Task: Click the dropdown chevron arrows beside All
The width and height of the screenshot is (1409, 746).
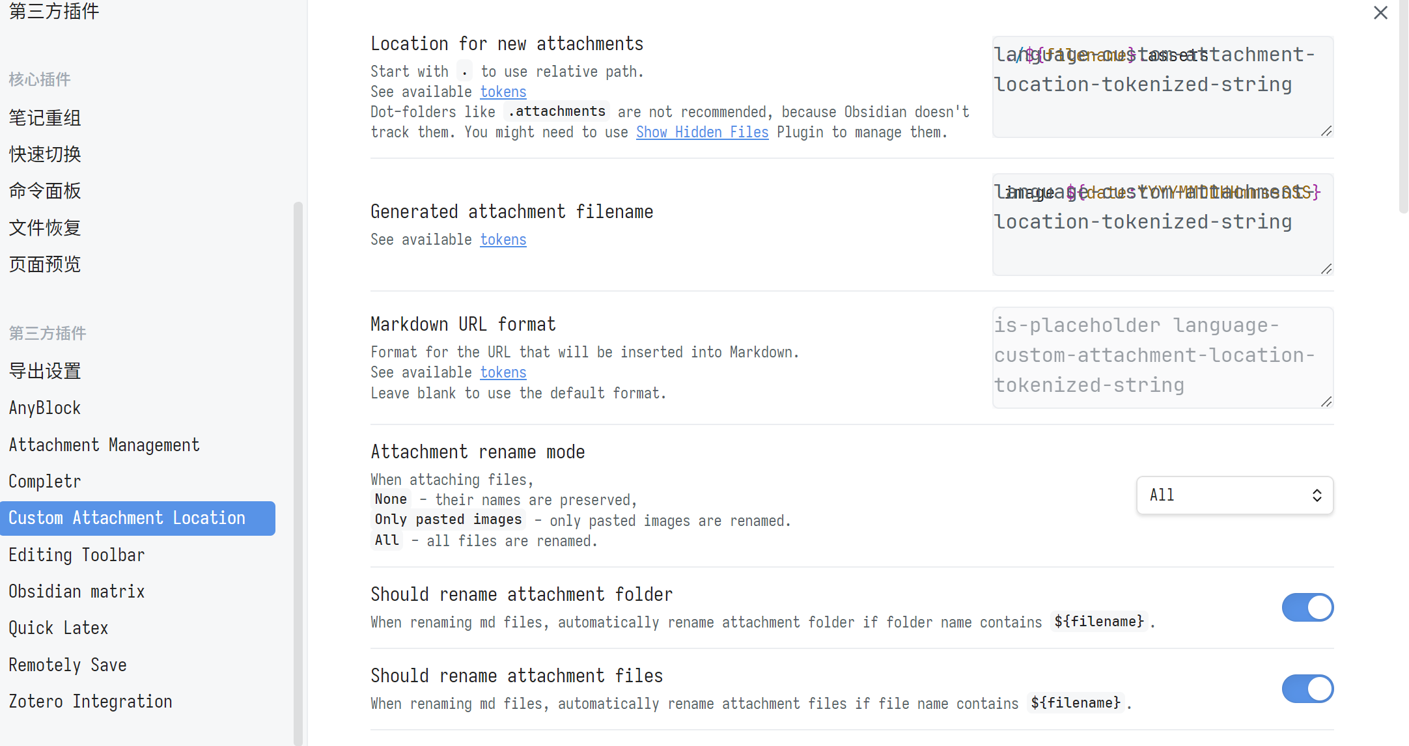Action: pos(1317,495)
